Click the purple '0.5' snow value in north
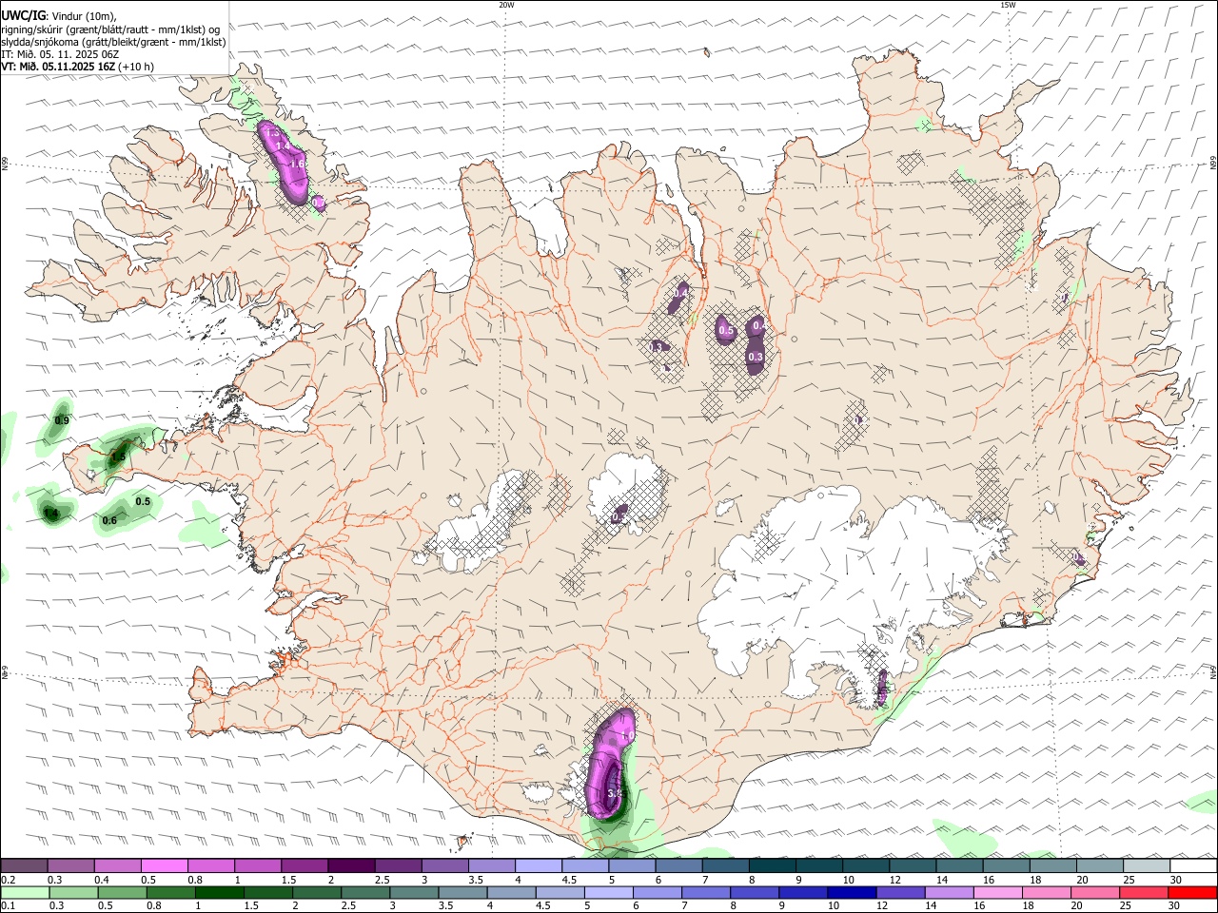 click(726, 331)
